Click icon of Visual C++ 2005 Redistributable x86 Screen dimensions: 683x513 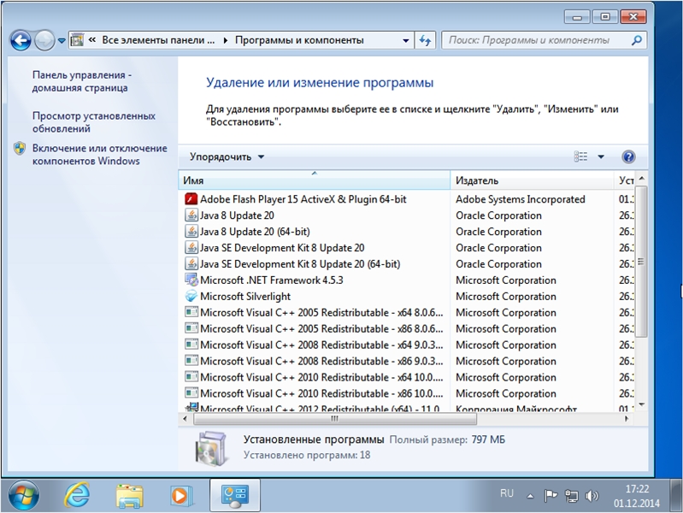(191, 328)
